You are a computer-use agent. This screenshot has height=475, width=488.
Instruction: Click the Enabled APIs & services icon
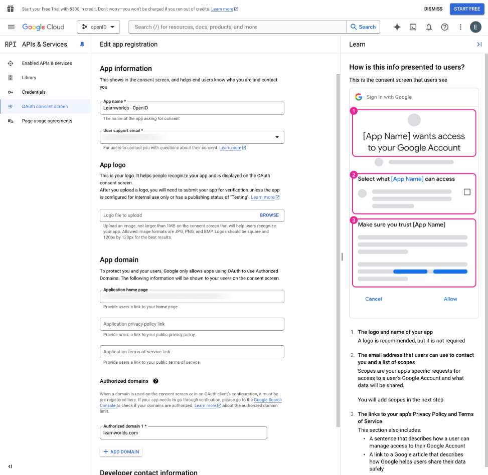[11, 64]
